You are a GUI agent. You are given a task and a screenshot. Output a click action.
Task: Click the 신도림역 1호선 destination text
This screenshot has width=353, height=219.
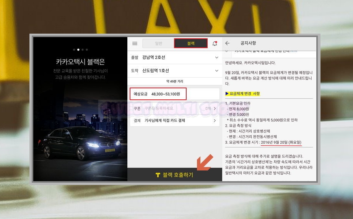pyautogui.click(x=156, y=71)
